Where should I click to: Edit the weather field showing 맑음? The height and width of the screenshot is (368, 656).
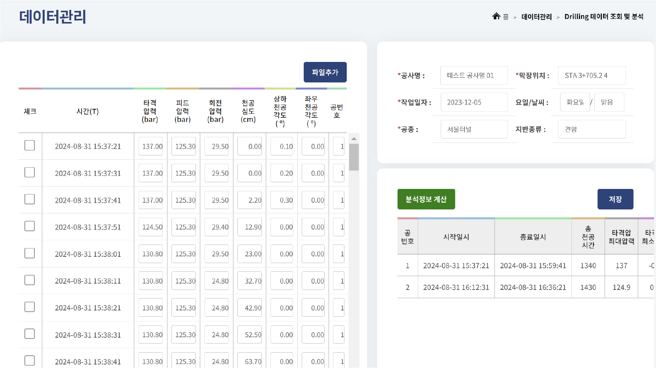coord(609,102)
